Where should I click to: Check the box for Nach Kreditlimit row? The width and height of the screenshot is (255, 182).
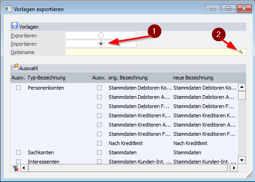(99, 143)
